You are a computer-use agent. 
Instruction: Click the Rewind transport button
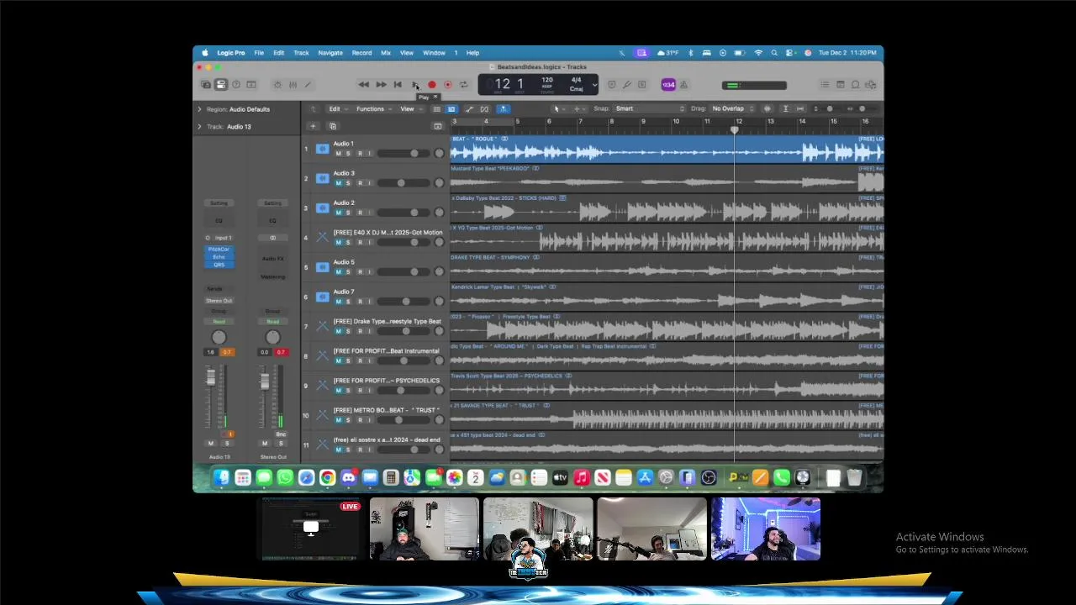click(363, 85)
